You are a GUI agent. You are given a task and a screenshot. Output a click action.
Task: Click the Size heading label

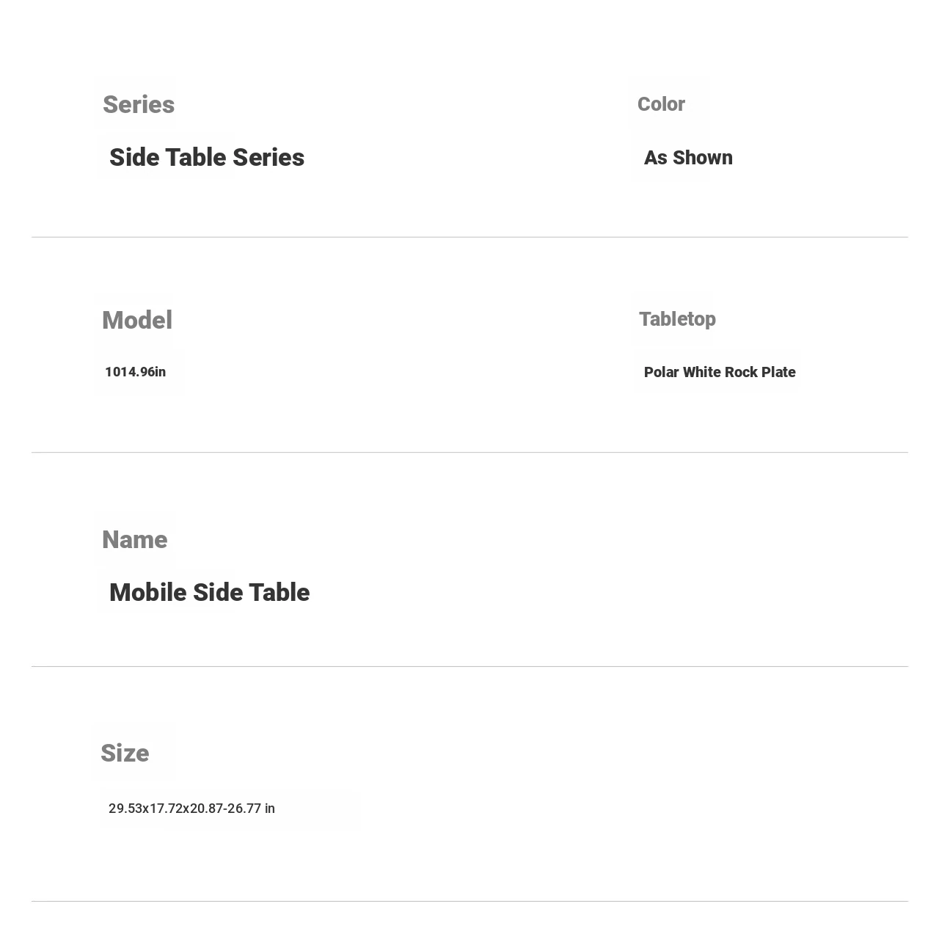click(x=125, y=754)
